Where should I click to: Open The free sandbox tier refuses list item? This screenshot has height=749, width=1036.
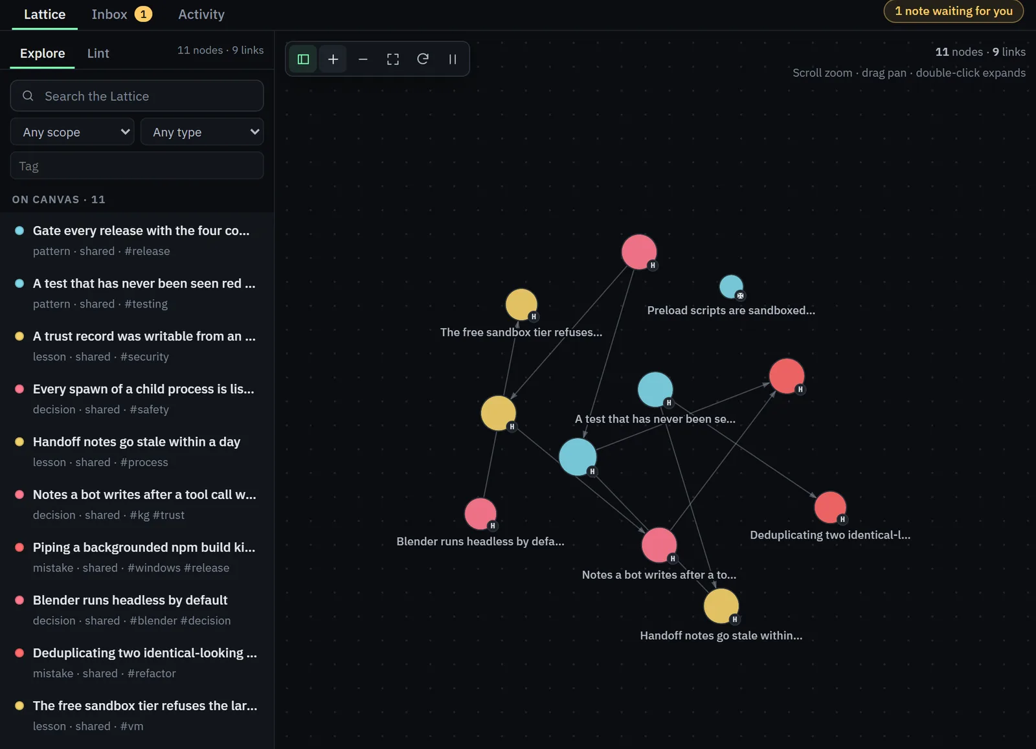point(137,715)
